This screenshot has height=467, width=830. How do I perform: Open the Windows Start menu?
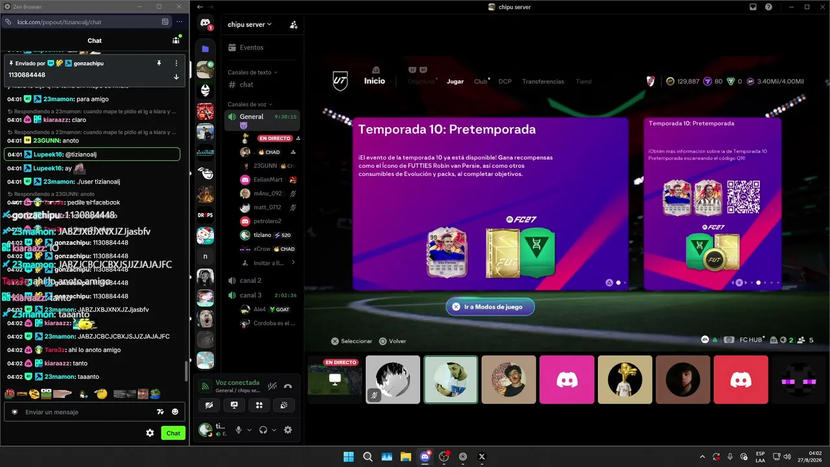tap(349, 457)
